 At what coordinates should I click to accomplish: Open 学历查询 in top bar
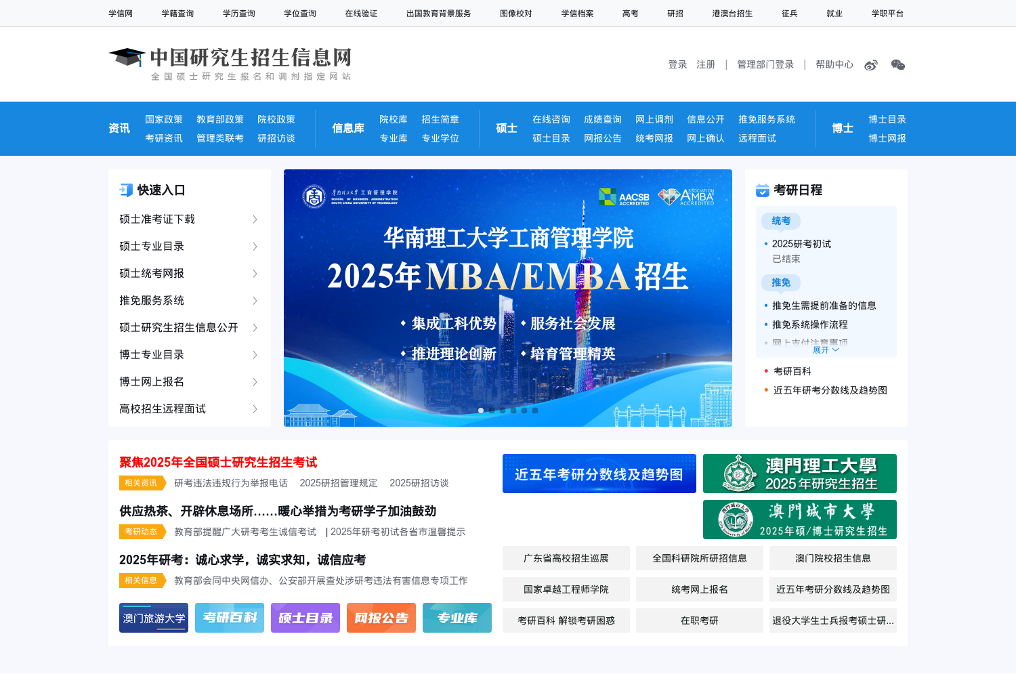(239, 14)
